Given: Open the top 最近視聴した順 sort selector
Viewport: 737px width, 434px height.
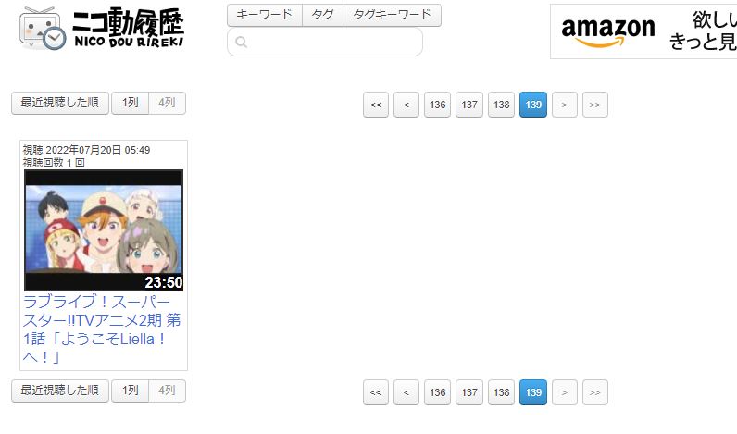Looking at the screenshot, I should (60, 103).
